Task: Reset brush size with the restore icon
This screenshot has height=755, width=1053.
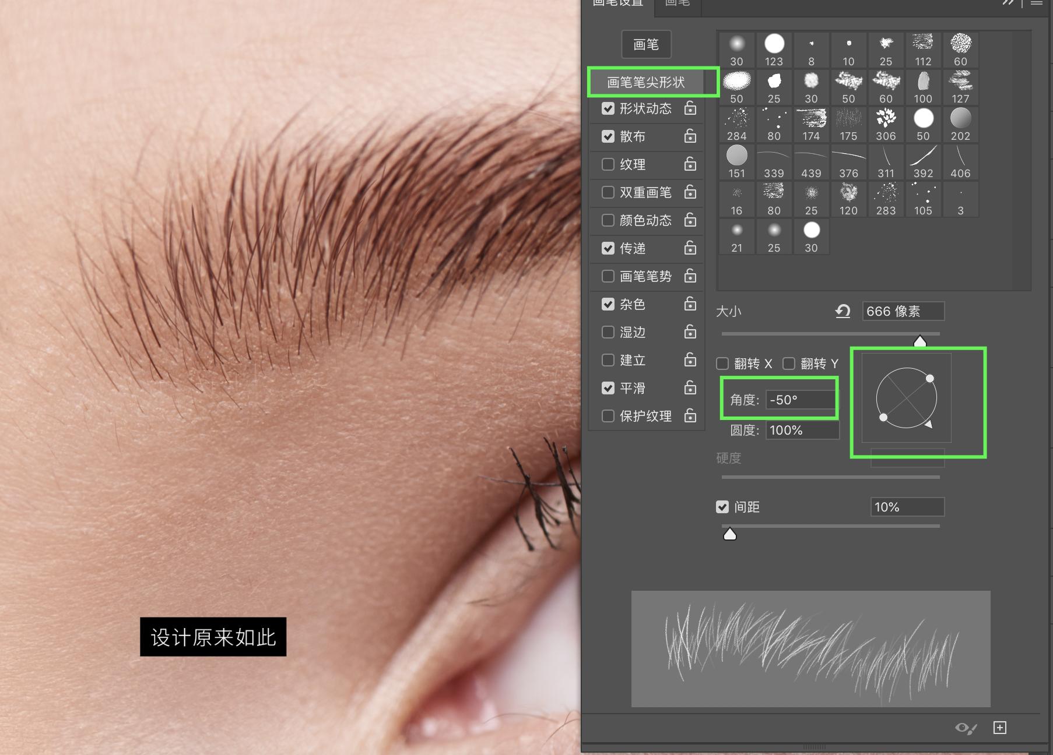Action: coord(843,311)
